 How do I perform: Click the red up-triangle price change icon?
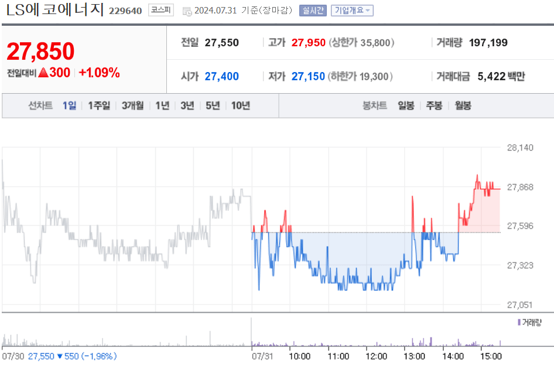point(43,73)
